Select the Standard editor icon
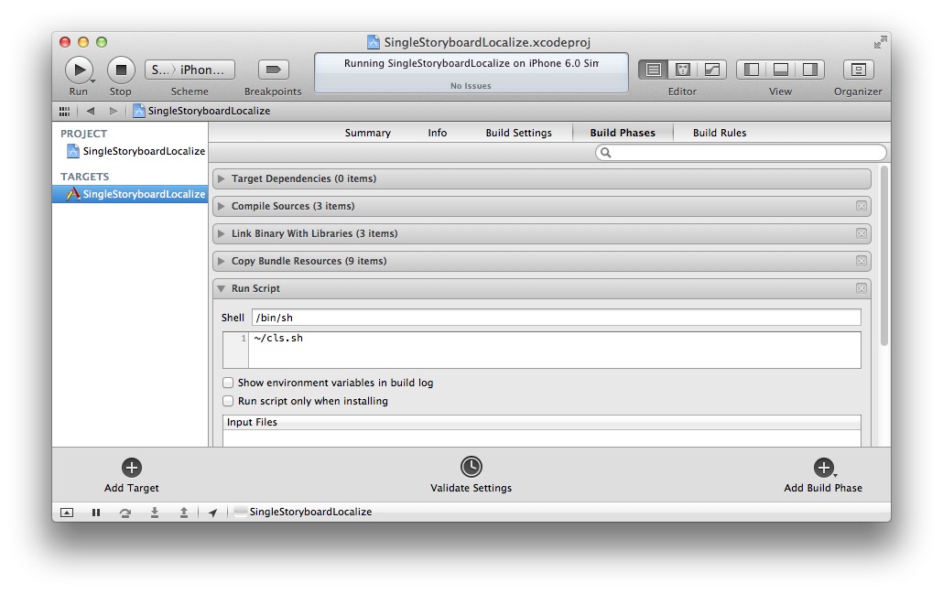This screenshot has width=943, height=594. tap(653, 70)
